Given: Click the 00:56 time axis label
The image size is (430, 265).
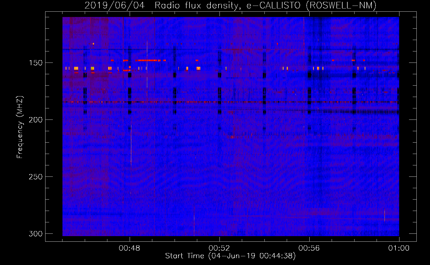Looking at the screenshot, I should tap(309, 248).
